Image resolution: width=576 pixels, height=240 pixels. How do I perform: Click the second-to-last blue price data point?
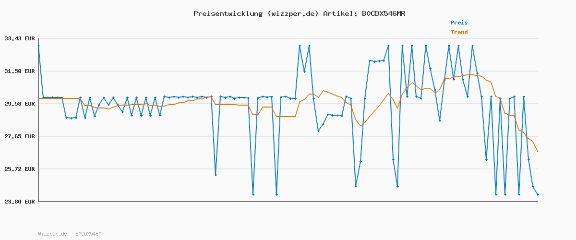(533, 186)
